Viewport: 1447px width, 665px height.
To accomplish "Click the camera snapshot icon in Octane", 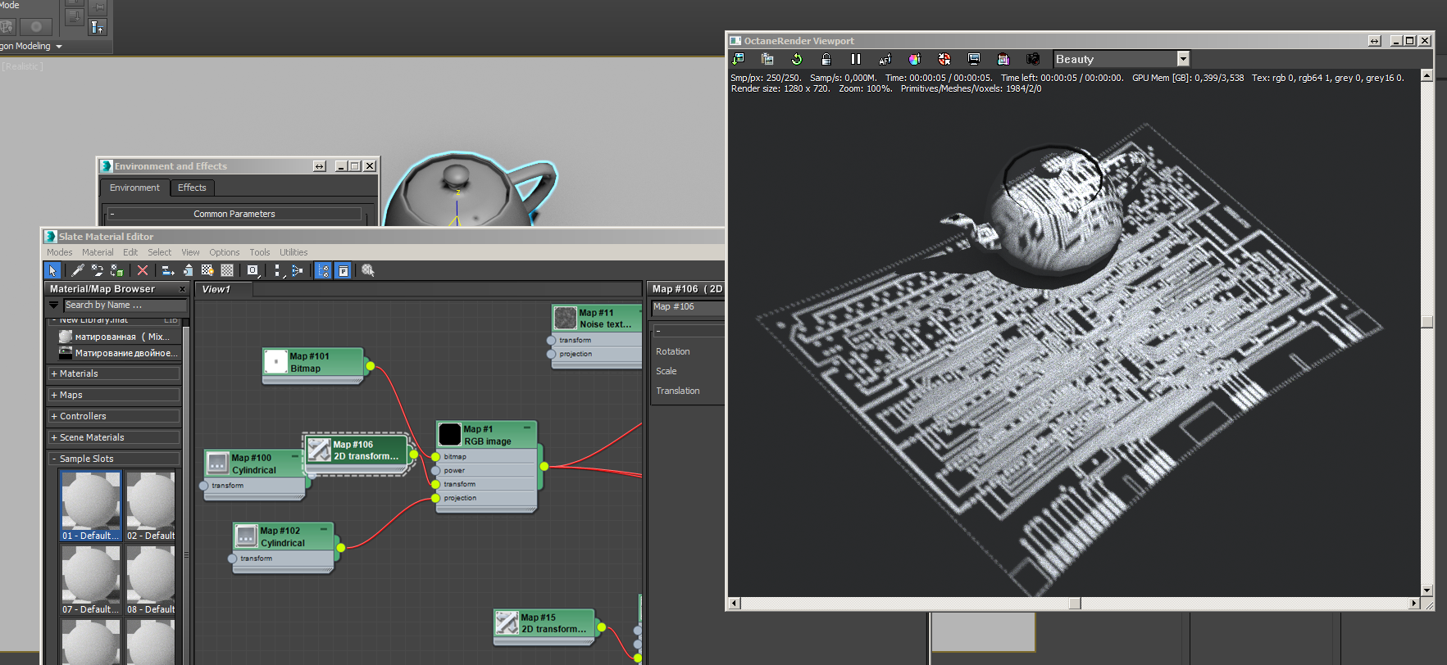I will [x=1033, y=59].
